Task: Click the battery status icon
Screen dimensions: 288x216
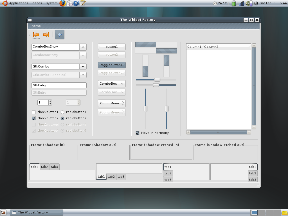Action: coord(234,3)
